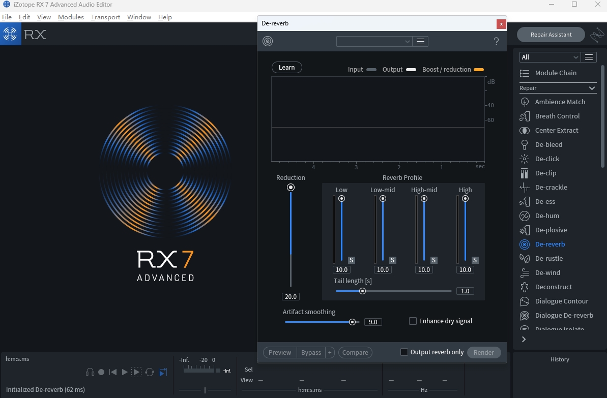
Task: Open the Help menu
Action: pos(165,17)
